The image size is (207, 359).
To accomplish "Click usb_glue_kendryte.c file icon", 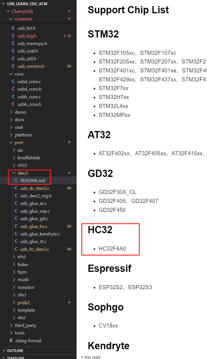I will tap(16, 234).
